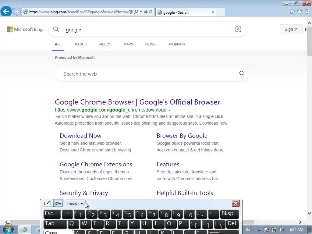312x234 pixels.
Task: Open the Tools dropdown in input panel
Action: [76, 203]
